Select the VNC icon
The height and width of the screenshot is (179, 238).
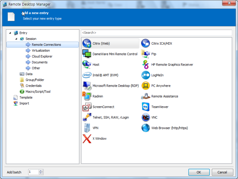click(x=145, y=117)
